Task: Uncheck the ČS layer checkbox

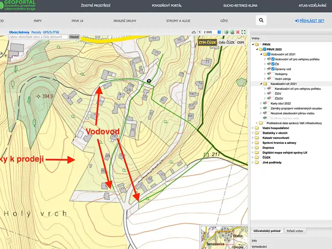Action: (x=273, y=64)
